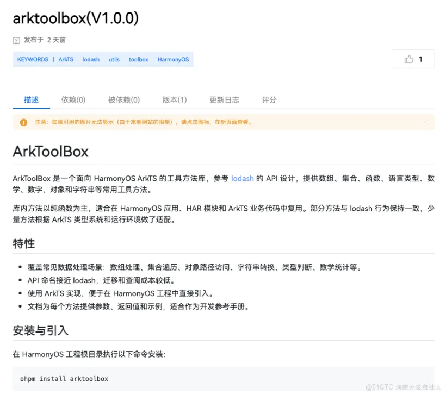Open the lodash link in the description
The width and height of the screenshot is (446, 395).
tap(243, 178)
